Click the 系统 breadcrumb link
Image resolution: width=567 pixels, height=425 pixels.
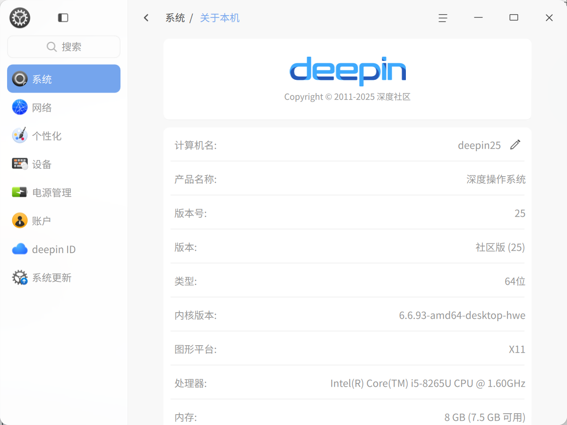pos(175,18)
